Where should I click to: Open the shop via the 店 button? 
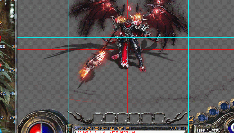click(191, 120)
